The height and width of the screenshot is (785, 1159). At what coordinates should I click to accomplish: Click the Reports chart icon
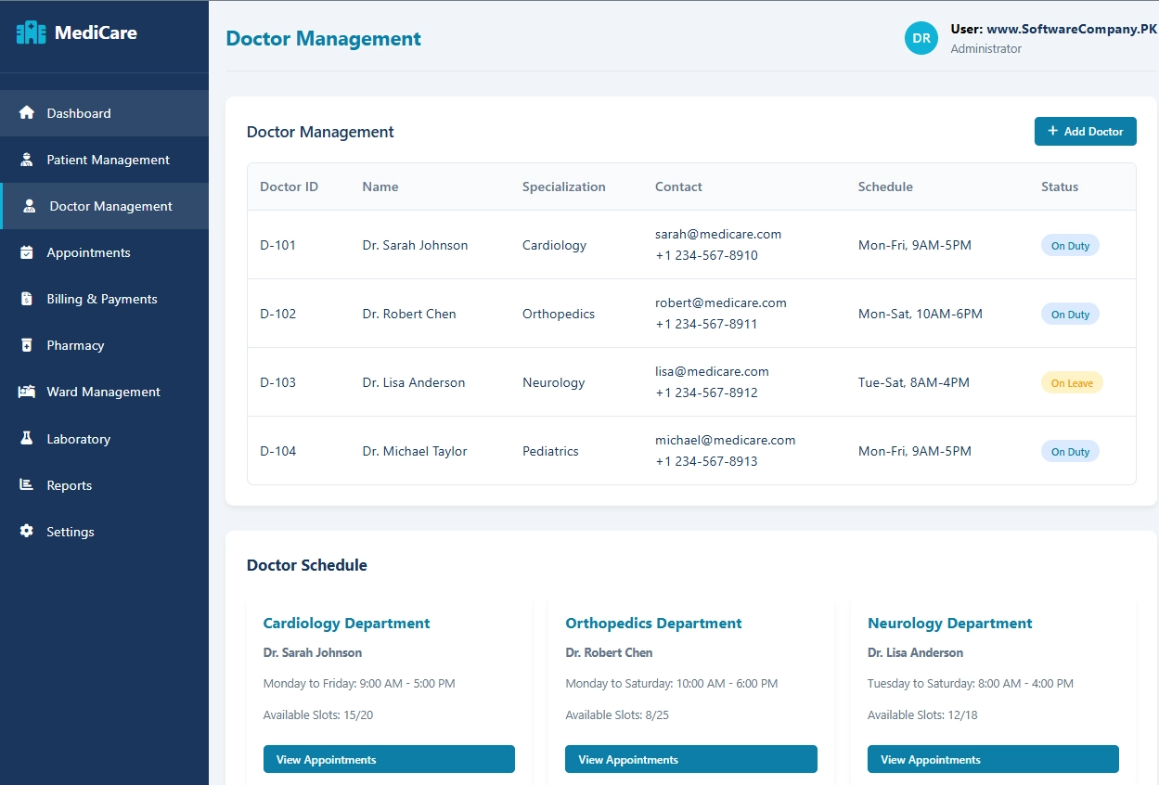click(28, 484)
